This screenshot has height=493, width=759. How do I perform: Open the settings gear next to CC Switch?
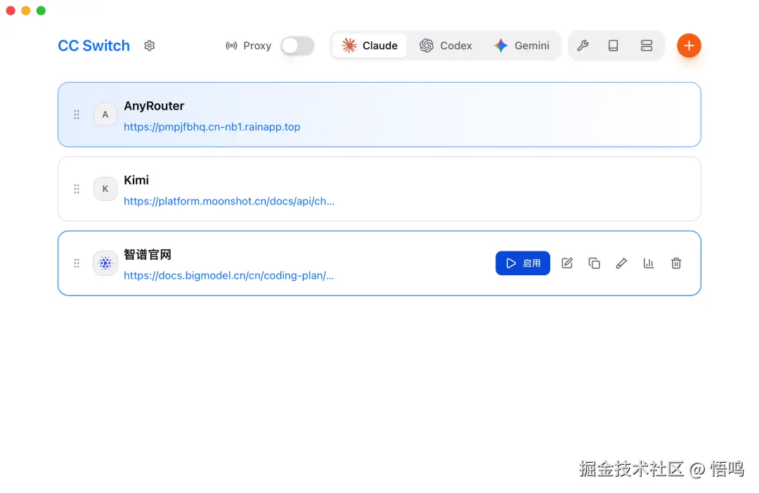149,45
